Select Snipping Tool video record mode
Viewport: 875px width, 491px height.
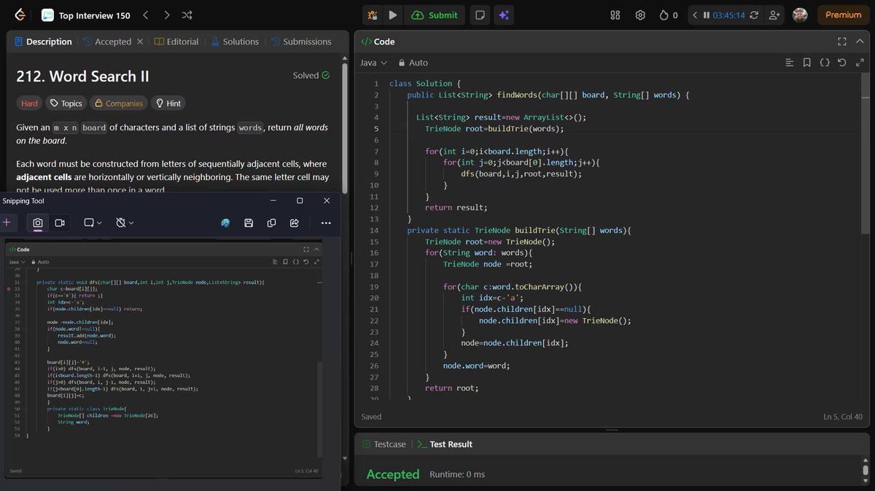[x=60, y=222]
